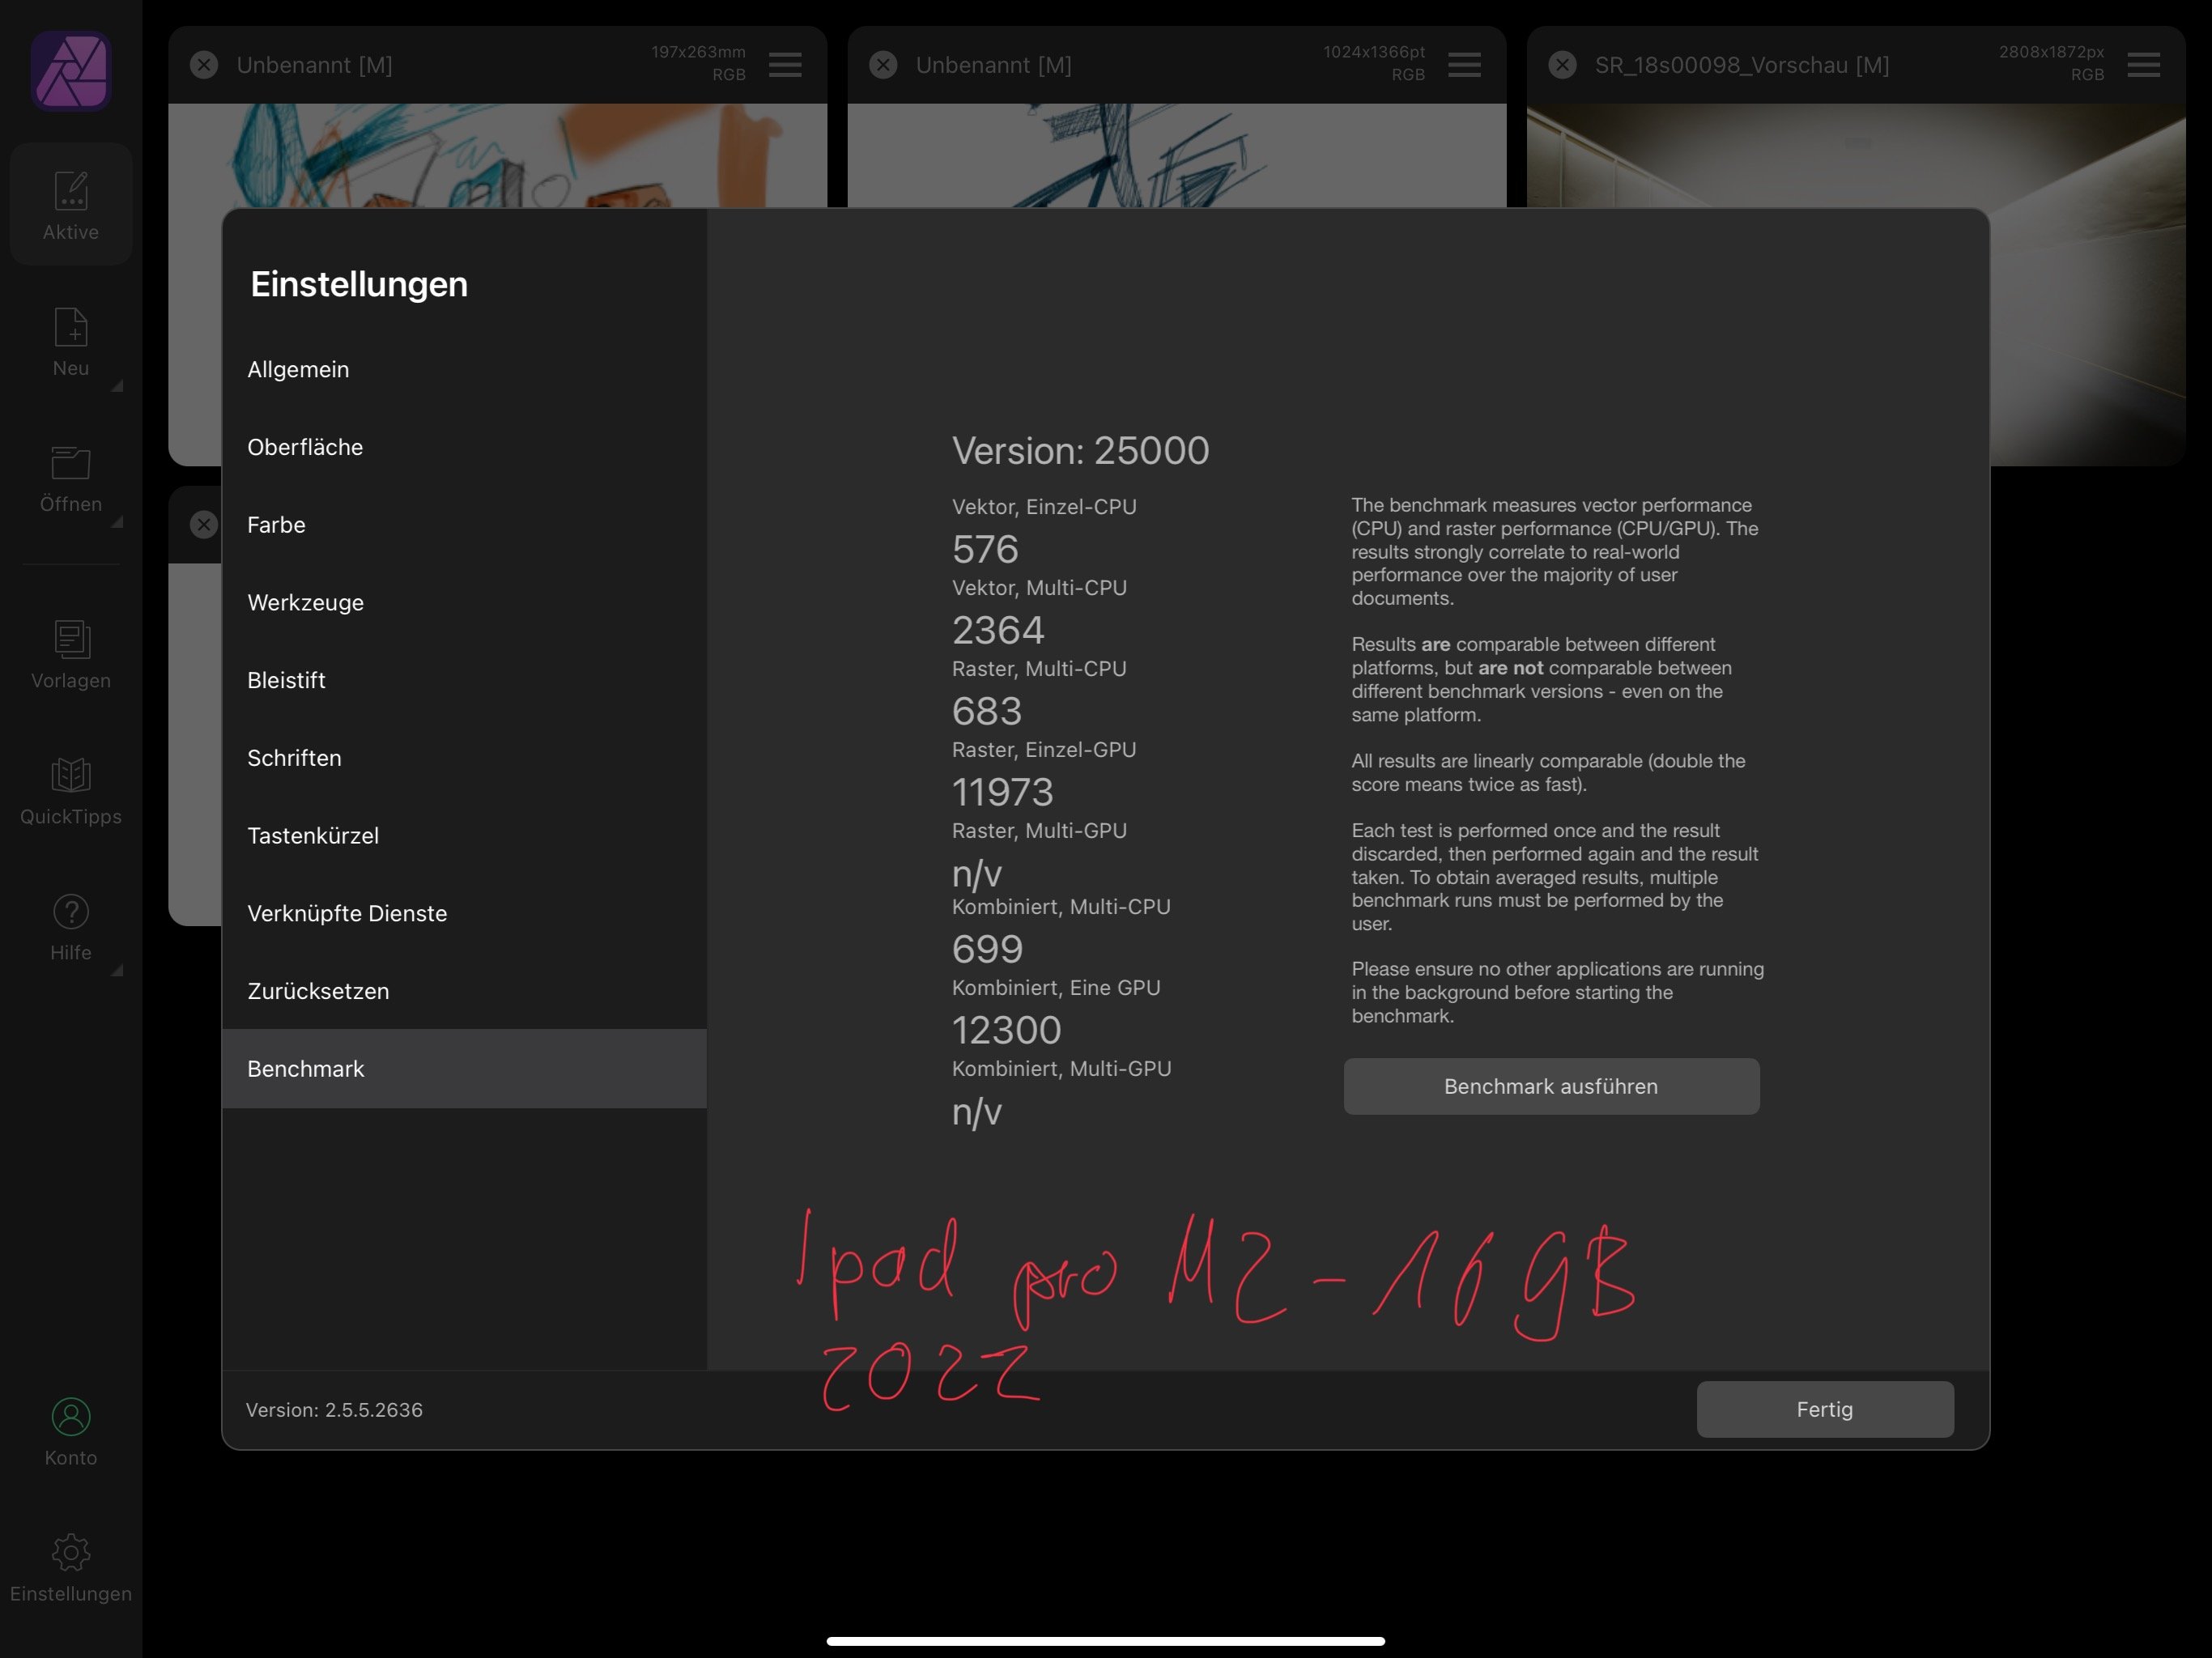Open hamburger menu of 197x263mm document
Image resolution: width=2212 pixels, height=1658 pixels.
click(785, 65)
